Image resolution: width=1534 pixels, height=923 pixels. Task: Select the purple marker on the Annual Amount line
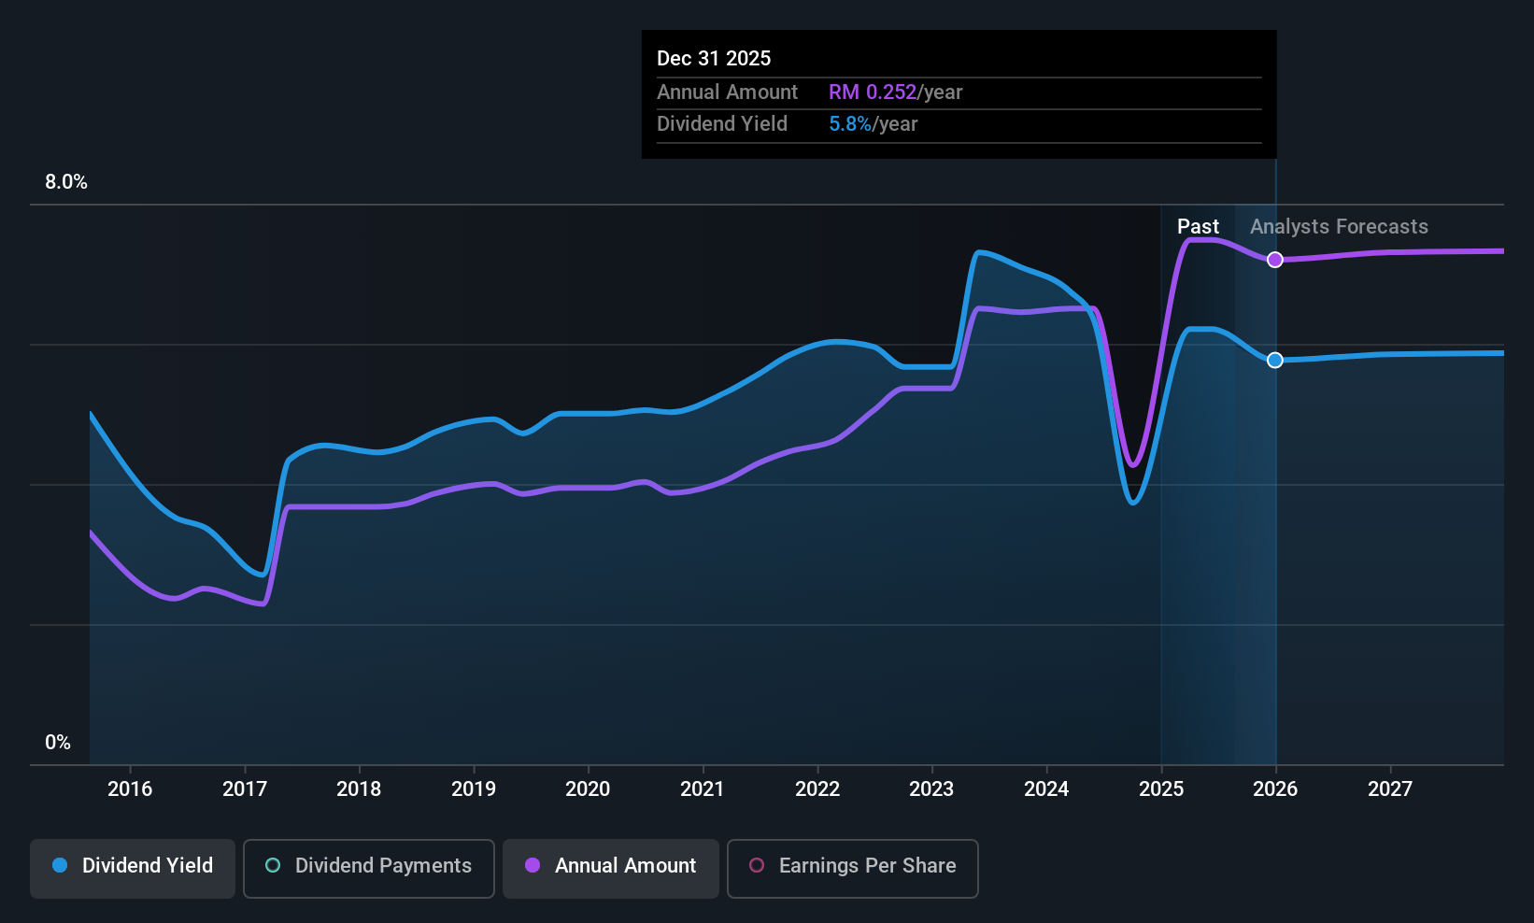tap(1274, 260)
